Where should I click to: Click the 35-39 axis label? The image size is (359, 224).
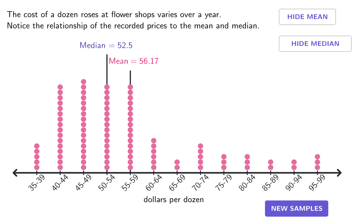[x=37, y=183]
